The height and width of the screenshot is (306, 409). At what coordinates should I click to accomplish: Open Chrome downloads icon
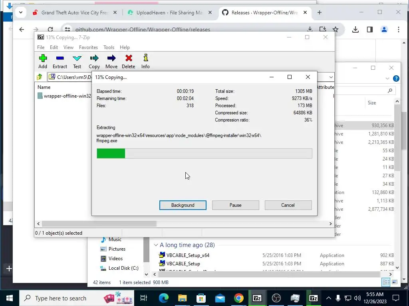(x=355, y=29)
